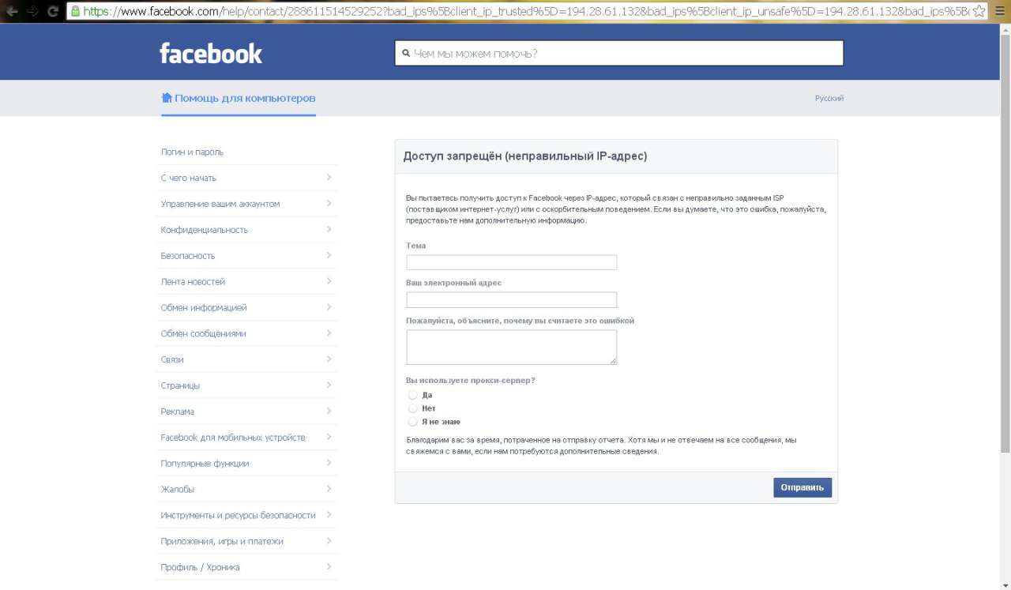
Task: Expand the Обмен информацией chevron
Action: (328, 307)
